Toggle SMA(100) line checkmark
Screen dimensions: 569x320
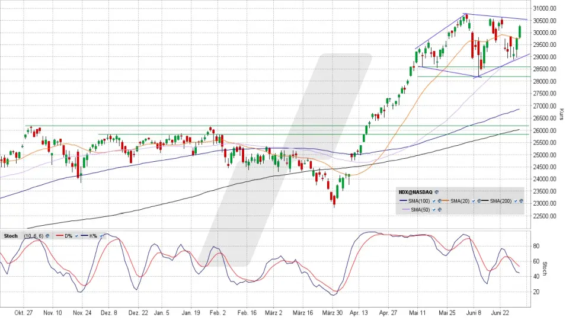[x=434, y=201]
